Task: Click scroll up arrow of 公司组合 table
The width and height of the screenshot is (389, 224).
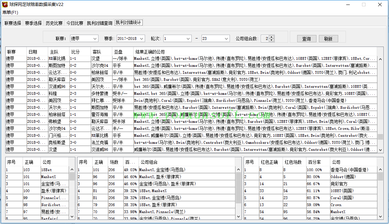Action: coord(238,169)
